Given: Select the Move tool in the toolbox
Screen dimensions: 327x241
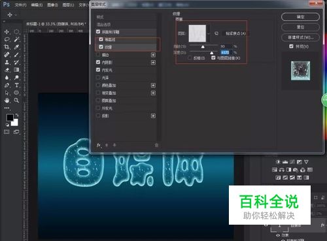Looking at the screenshot, I should click(7, 32).
